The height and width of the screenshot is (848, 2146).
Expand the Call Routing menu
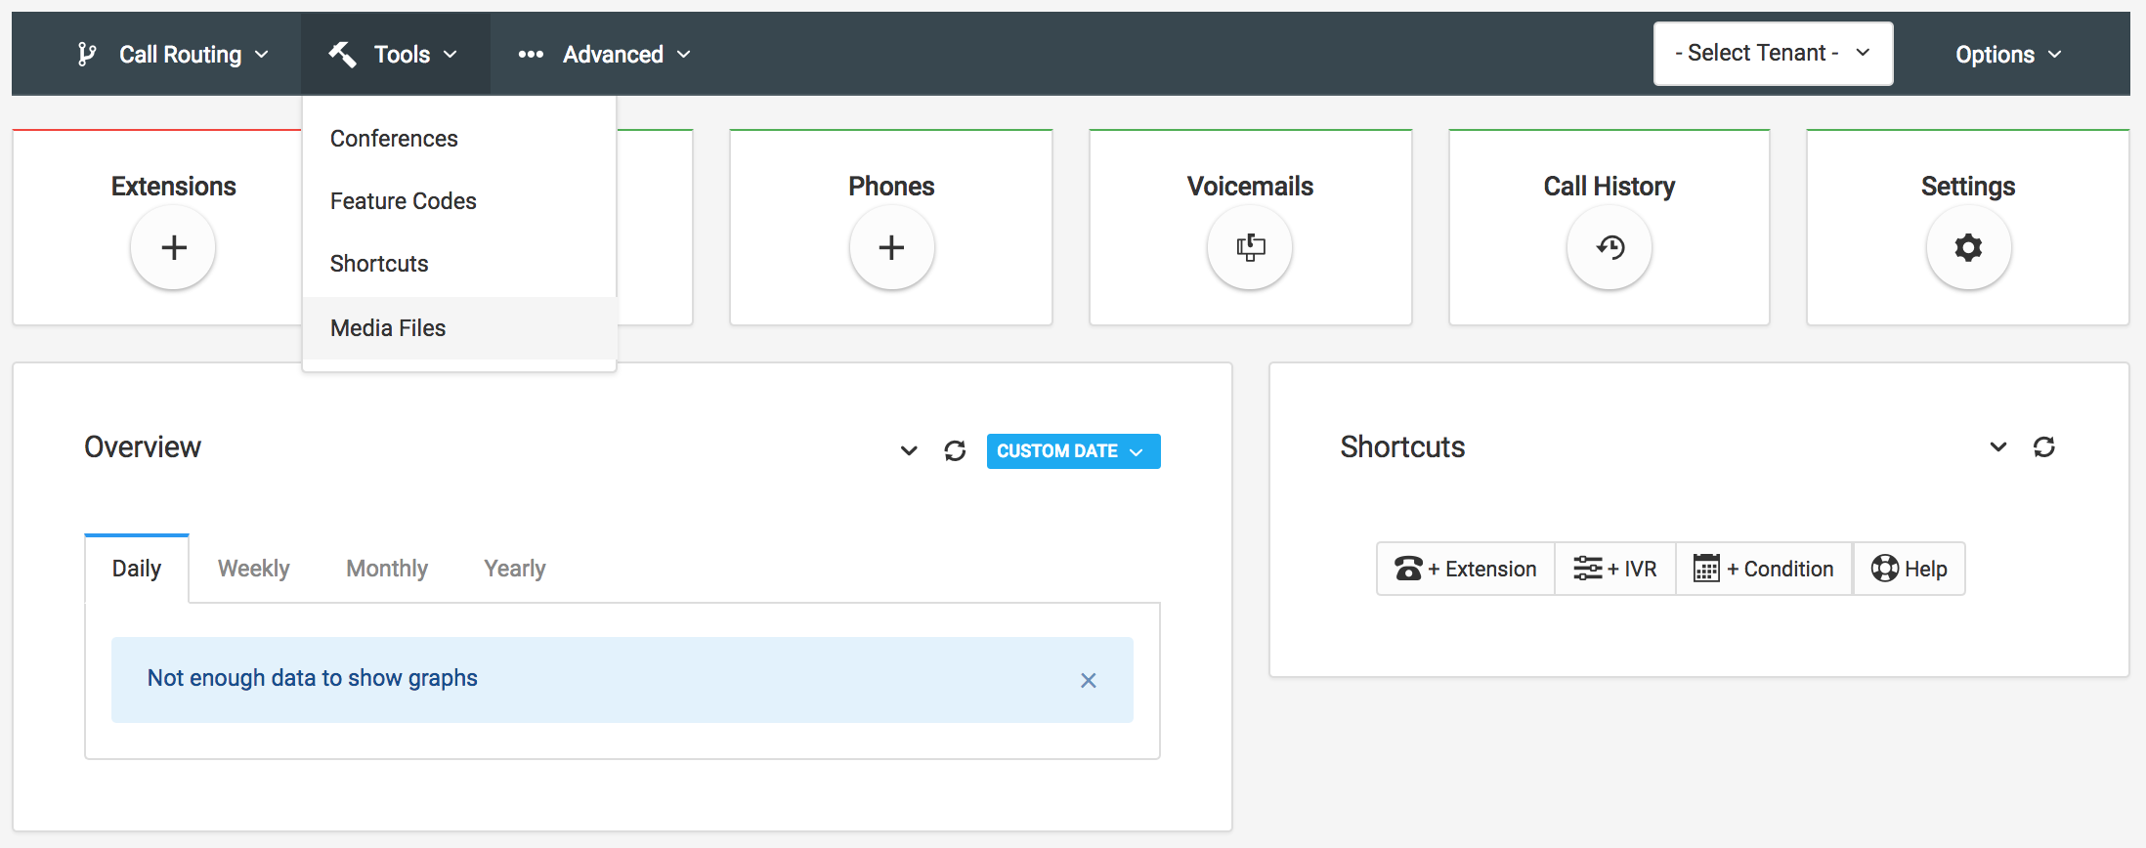(173, 54)
